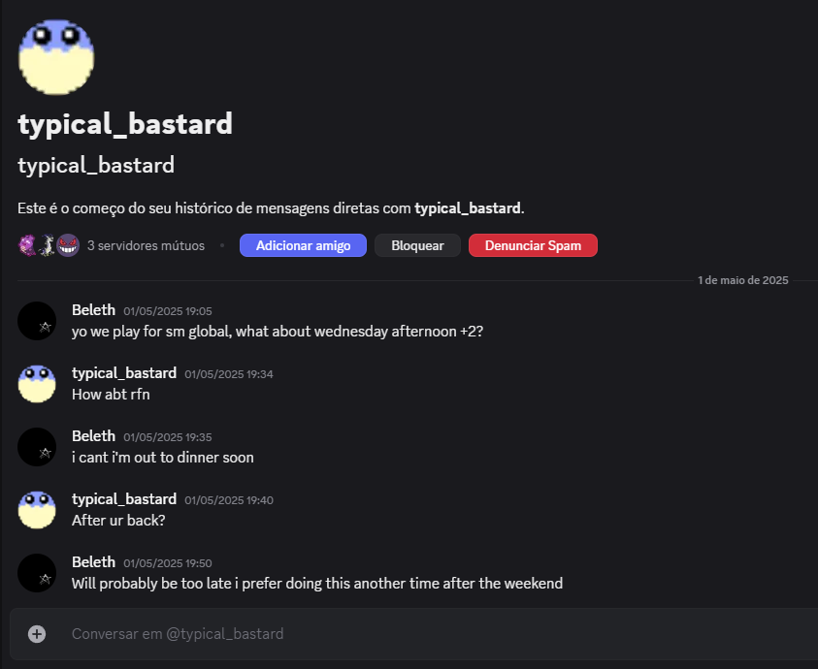Click the large bold typical_bastard display name heading
Viewport: 818px width, 669px height.
point(125,124)
